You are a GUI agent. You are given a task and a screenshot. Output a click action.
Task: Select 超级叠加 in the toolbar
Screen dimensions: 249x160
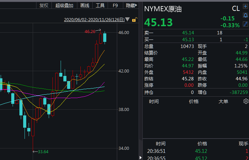(x=64, y=5)
